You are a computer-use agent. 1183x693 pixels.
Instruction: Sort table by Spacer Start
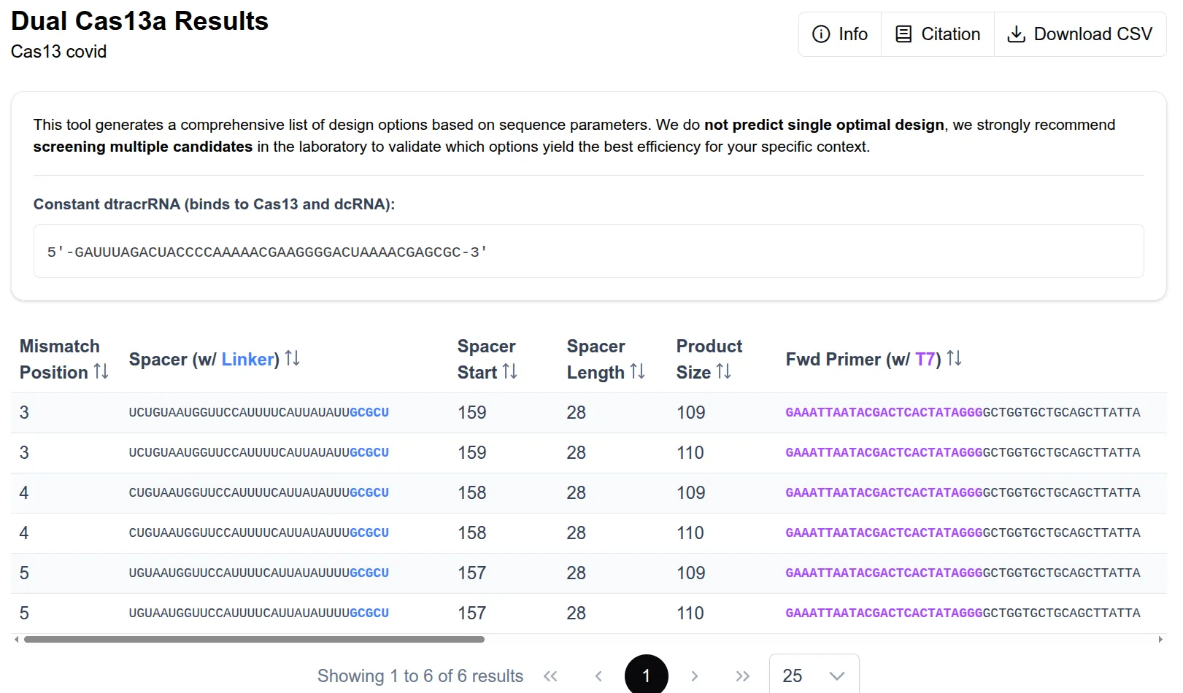510,372
